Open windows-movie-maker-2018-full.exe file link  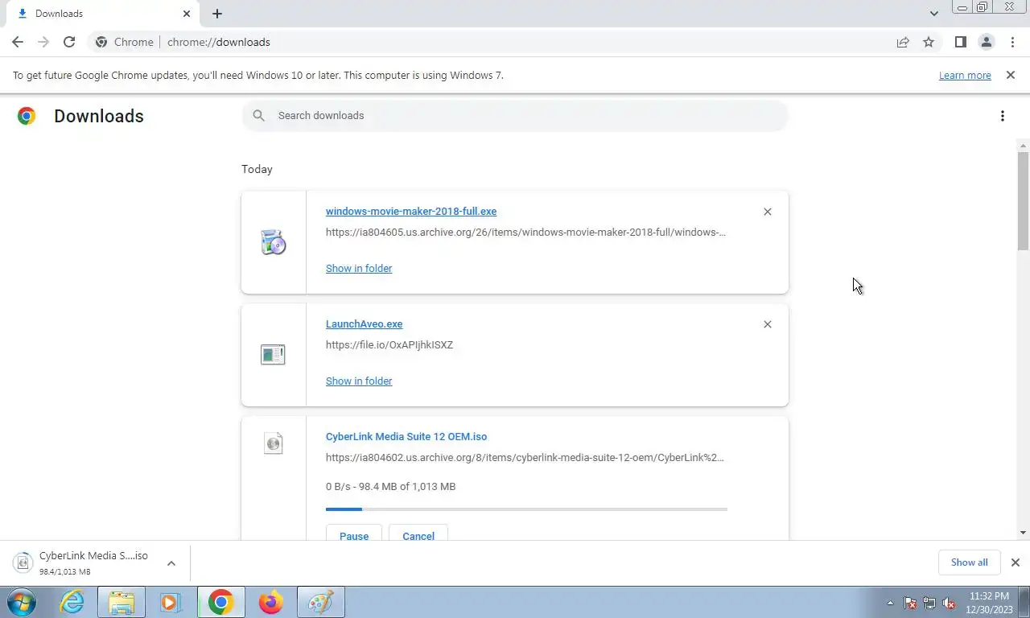click(411, 211)
